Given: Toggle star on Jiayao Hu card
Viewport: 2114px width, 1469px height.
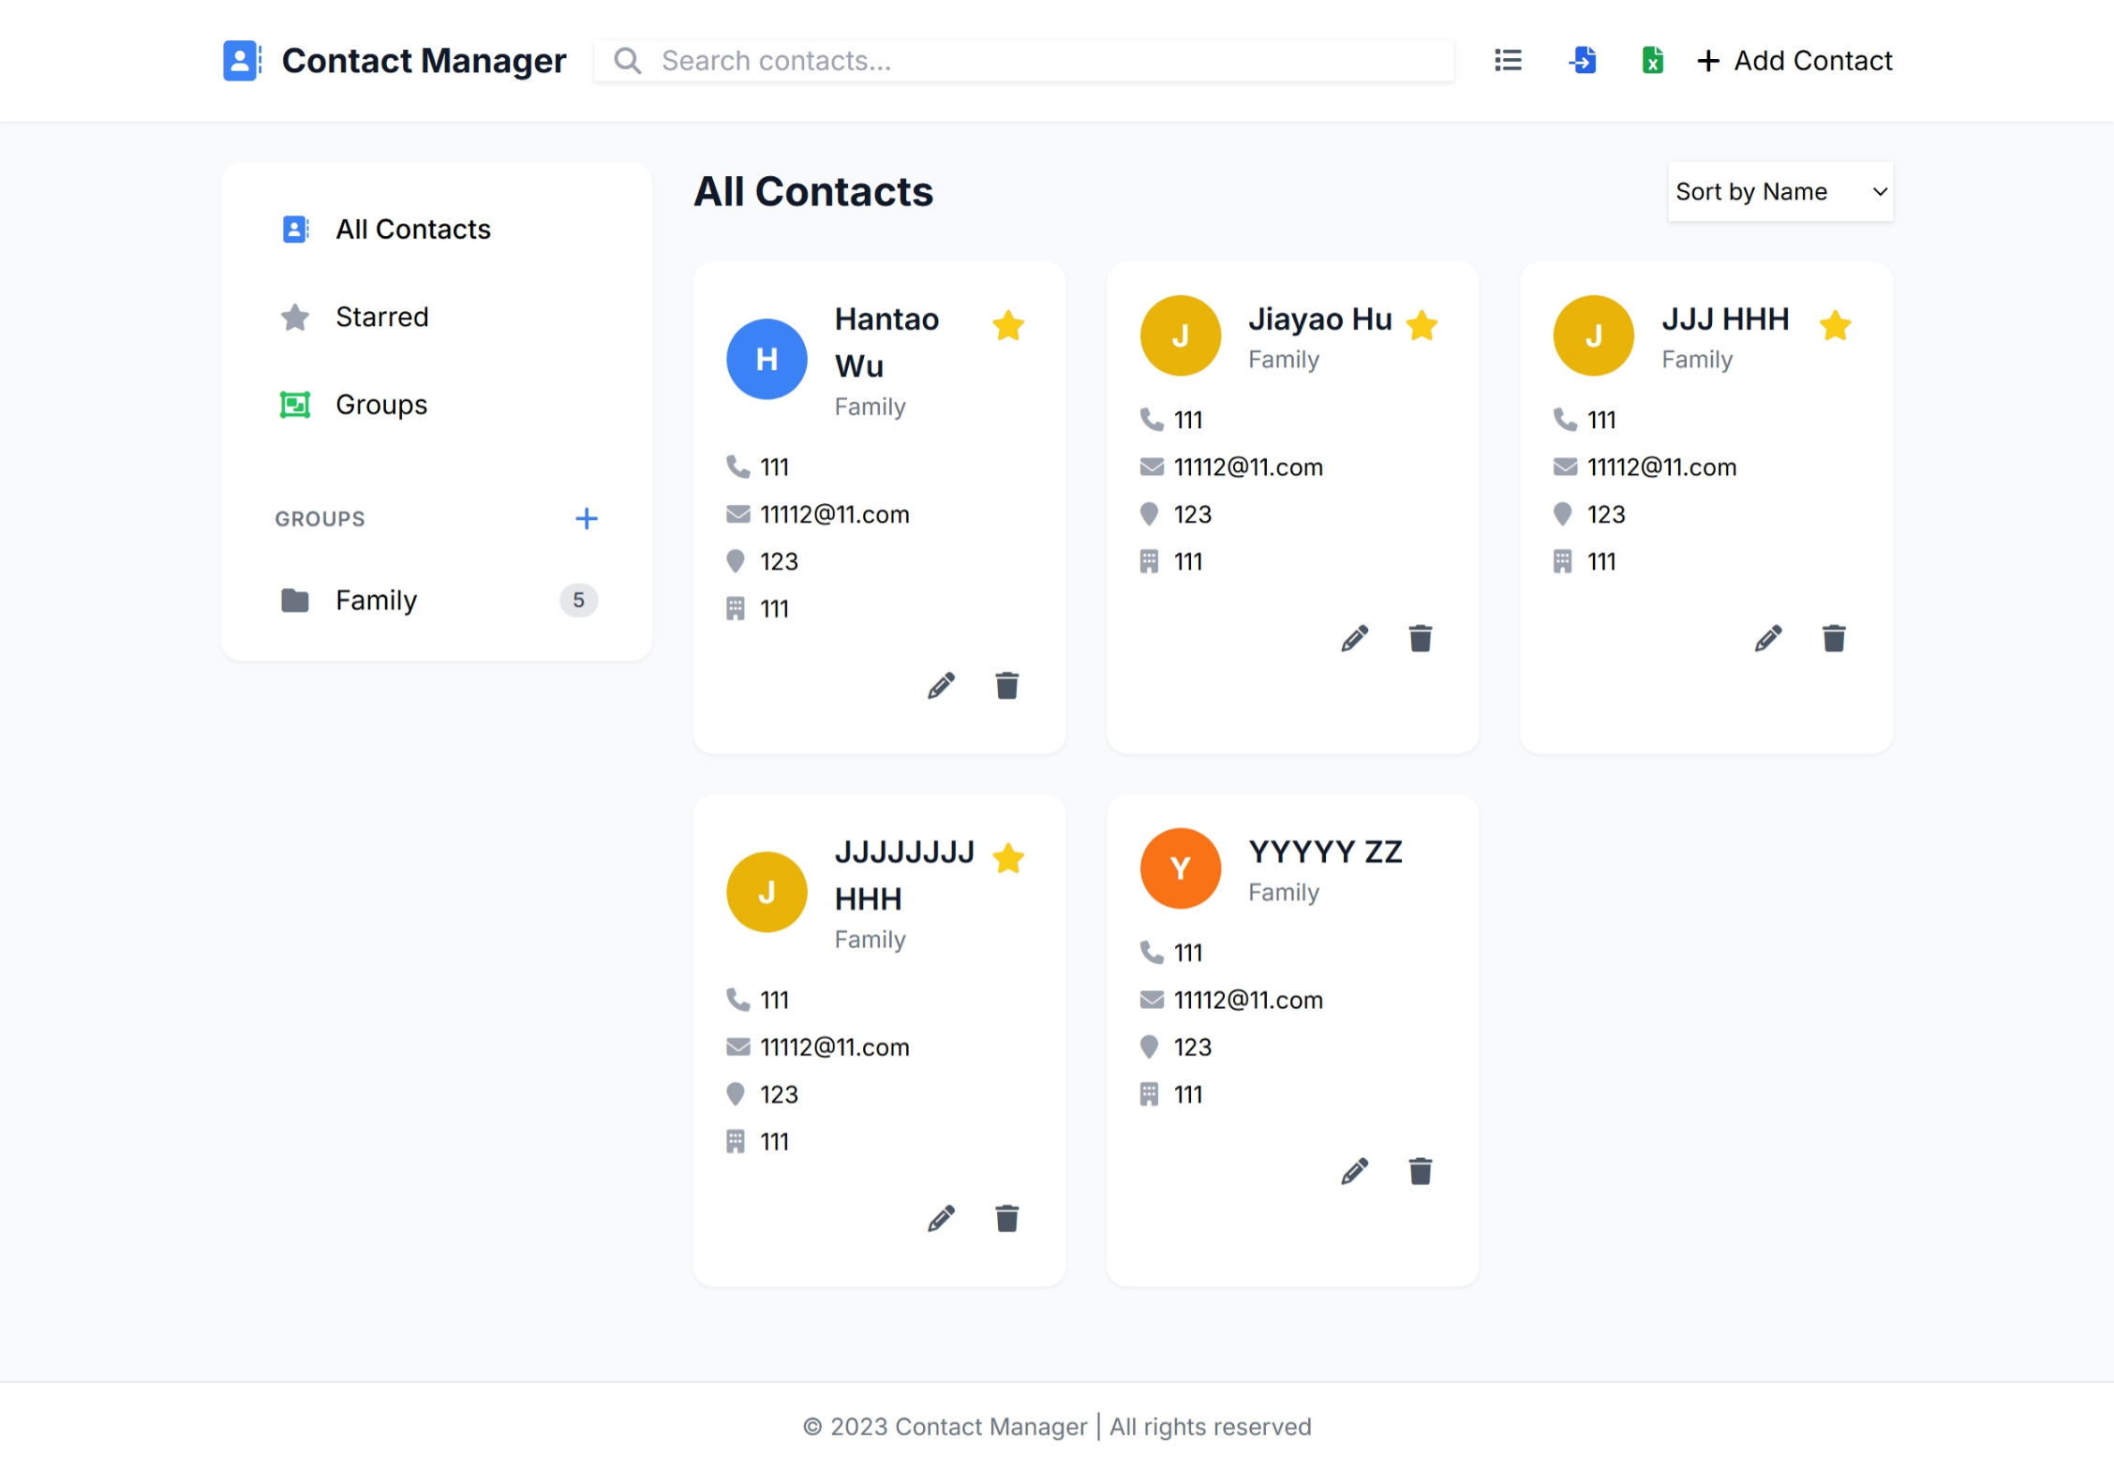Looking at the screenshot, I should (1422, 326).
